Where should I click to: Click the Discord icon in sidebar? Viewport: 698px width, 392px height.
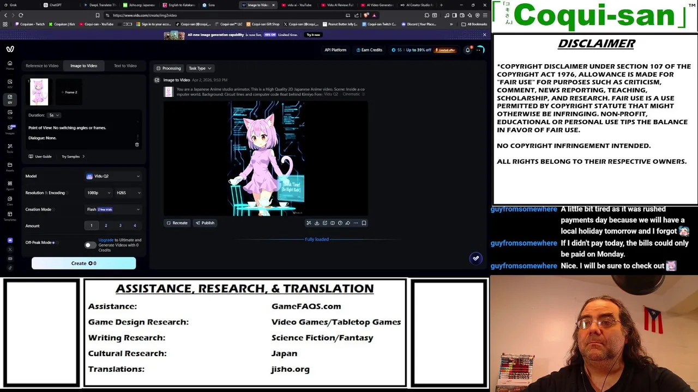point(10,240)
